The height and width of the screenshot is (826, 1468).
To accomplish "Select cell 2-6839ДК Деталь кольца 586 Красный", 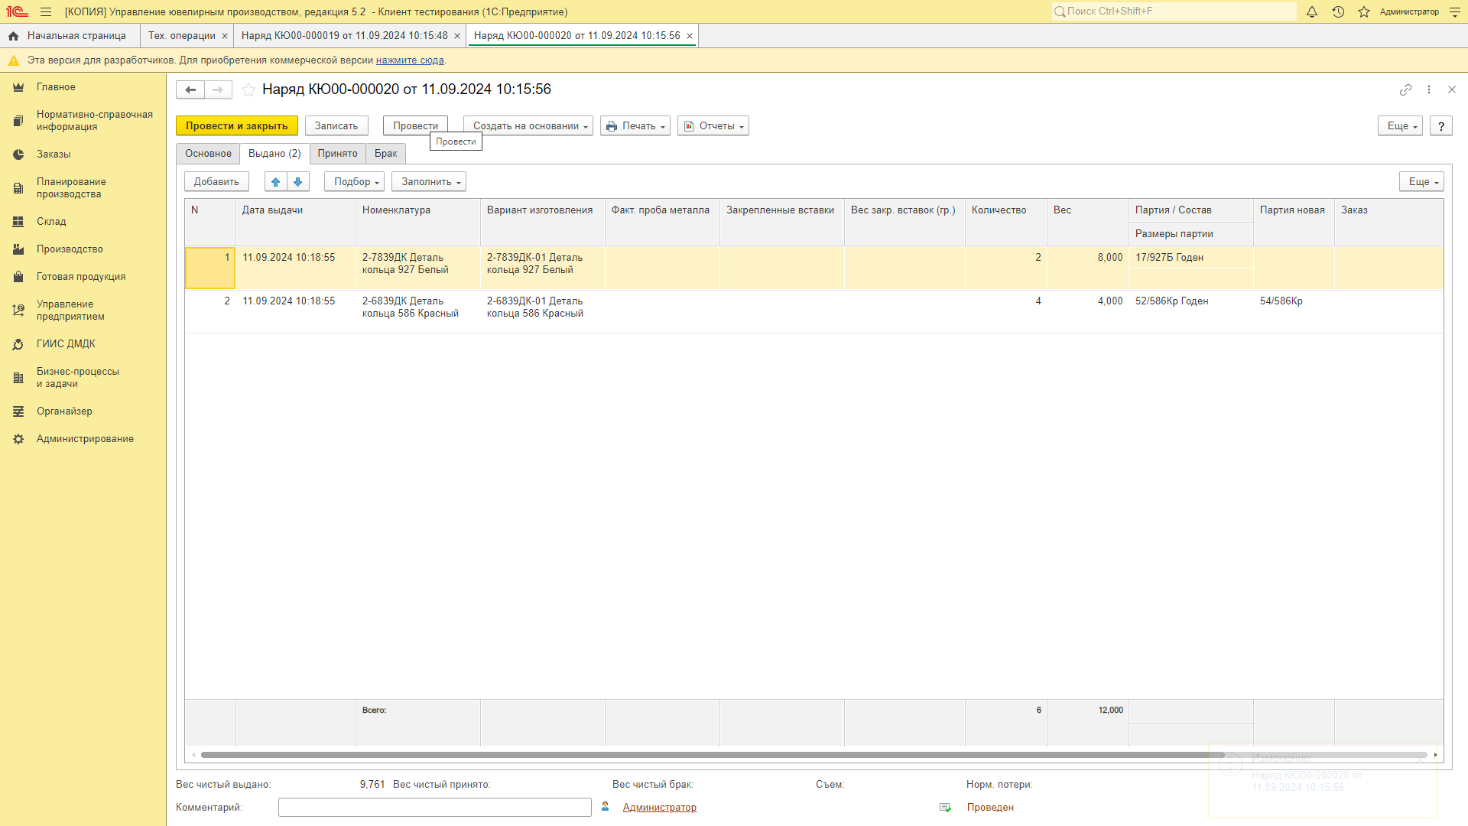I will tap(417, 311).
